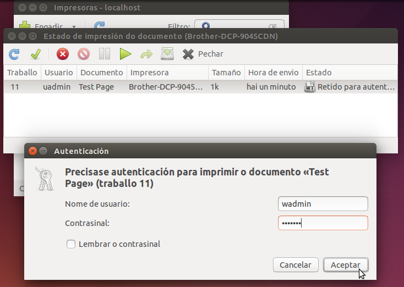Focus the Contrasinal password field
This screenshot has width=404, height=287.
point(323,223)
